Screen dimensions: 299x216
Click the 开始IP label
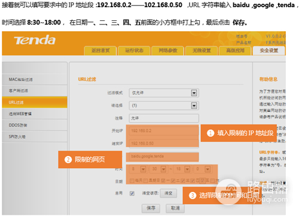(117, 131)
